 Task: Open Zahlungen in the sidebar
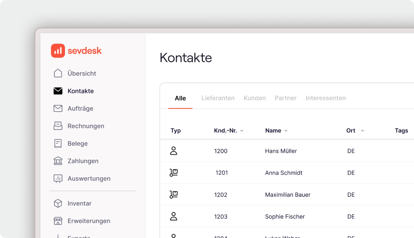[x=83, y=161]
